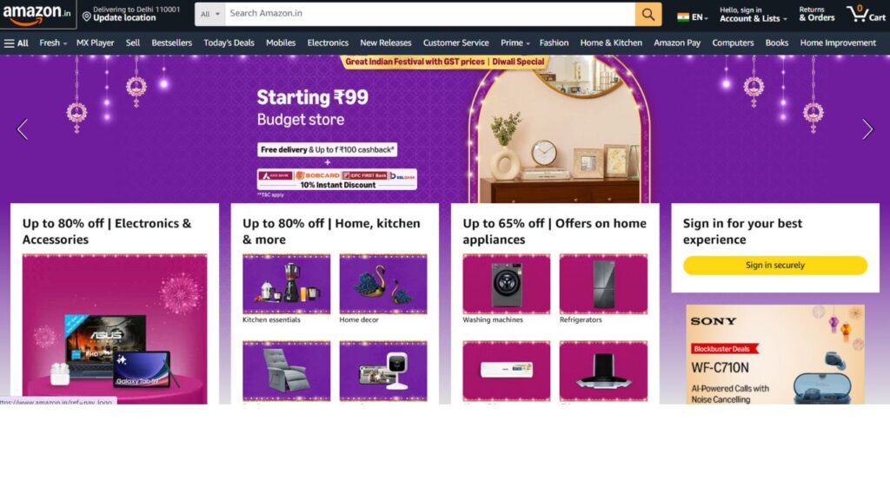Open the Fresh dropdown in navigation
This screenshot has height=500, width=890.
point(53,43)
